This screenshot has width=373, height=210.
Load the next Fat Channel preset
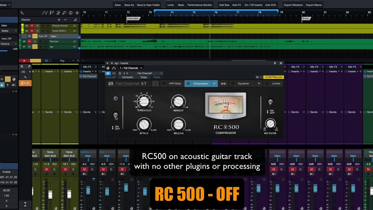[x=127, y=73]
